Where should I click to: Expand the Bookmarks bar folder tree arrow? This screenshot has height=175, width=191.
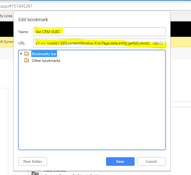point(21,54)
